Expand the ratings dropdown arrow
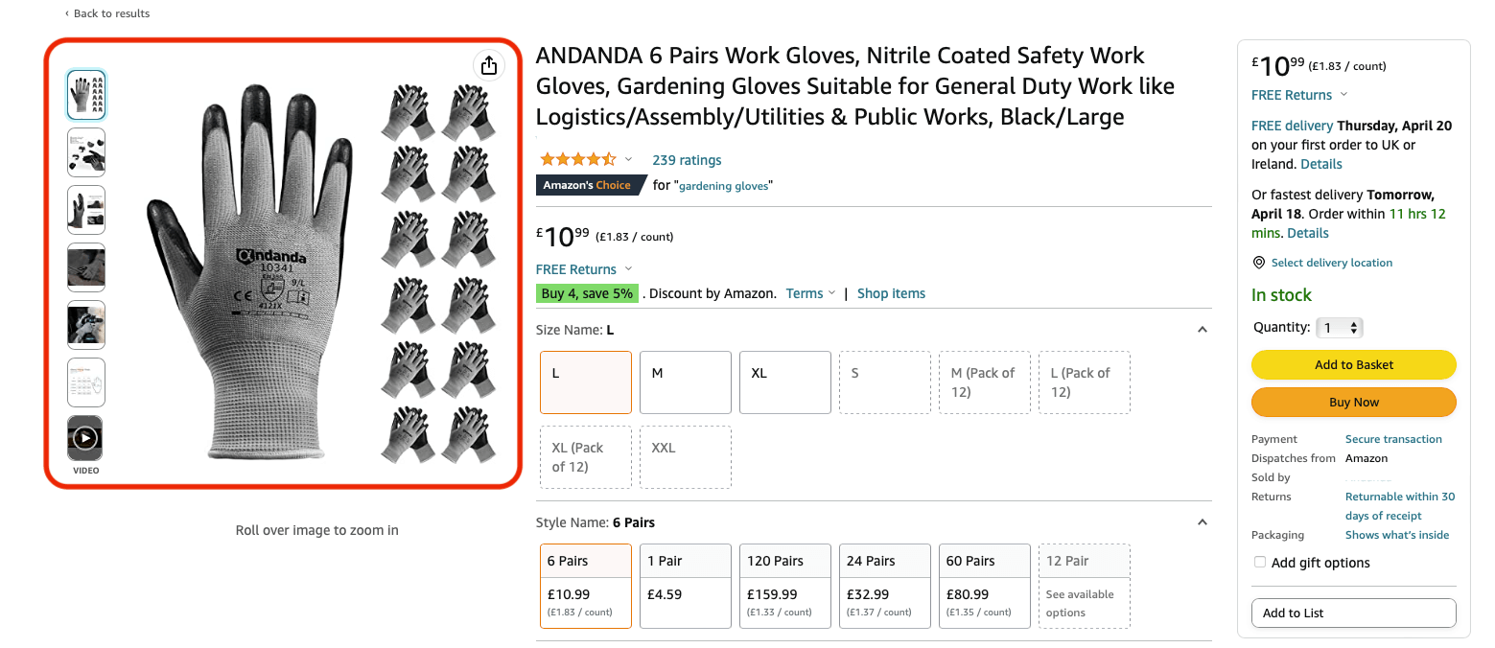Viewport: 1495px width, 648px height. (x=629, y=159)
